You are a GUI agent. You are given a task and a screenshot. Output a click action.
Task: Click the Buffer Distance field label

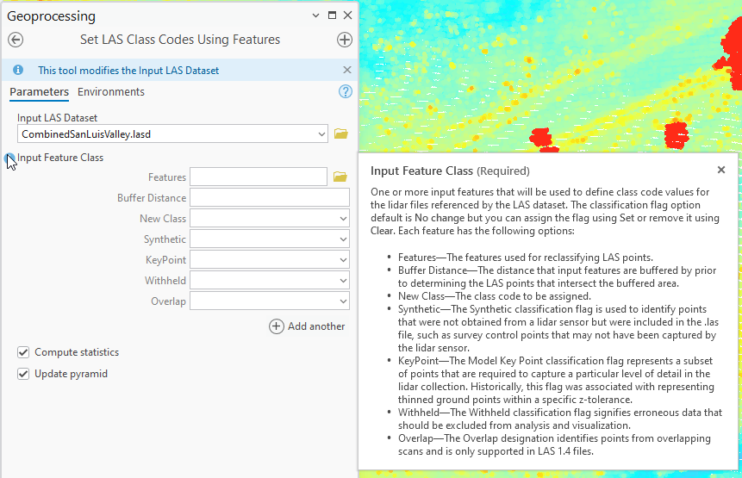[x=152, y=197]
